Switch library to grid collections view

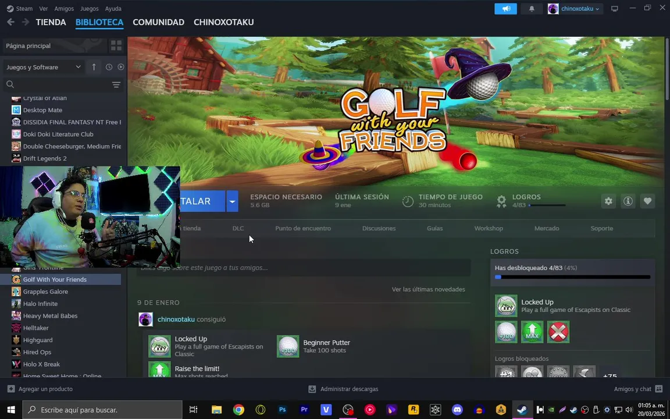(x=116, y=46)
